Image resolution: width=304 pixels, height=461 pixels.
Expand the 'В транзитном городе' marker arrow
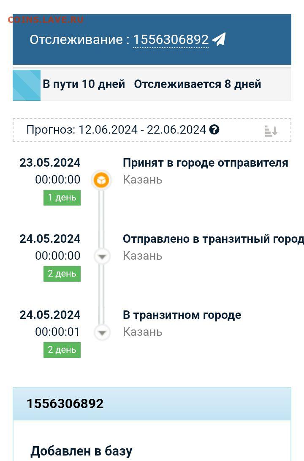[x=102, y=332]
